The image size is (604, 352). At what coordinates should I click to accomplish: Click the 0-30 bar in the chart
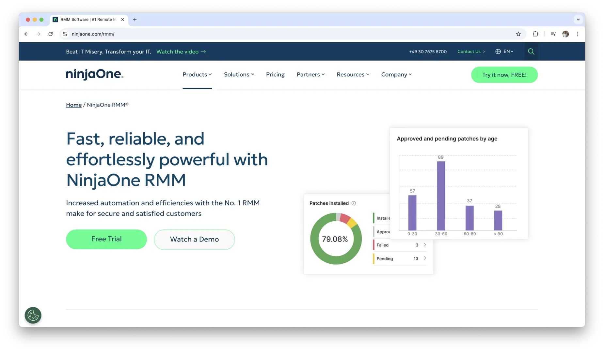click(412, 213)
